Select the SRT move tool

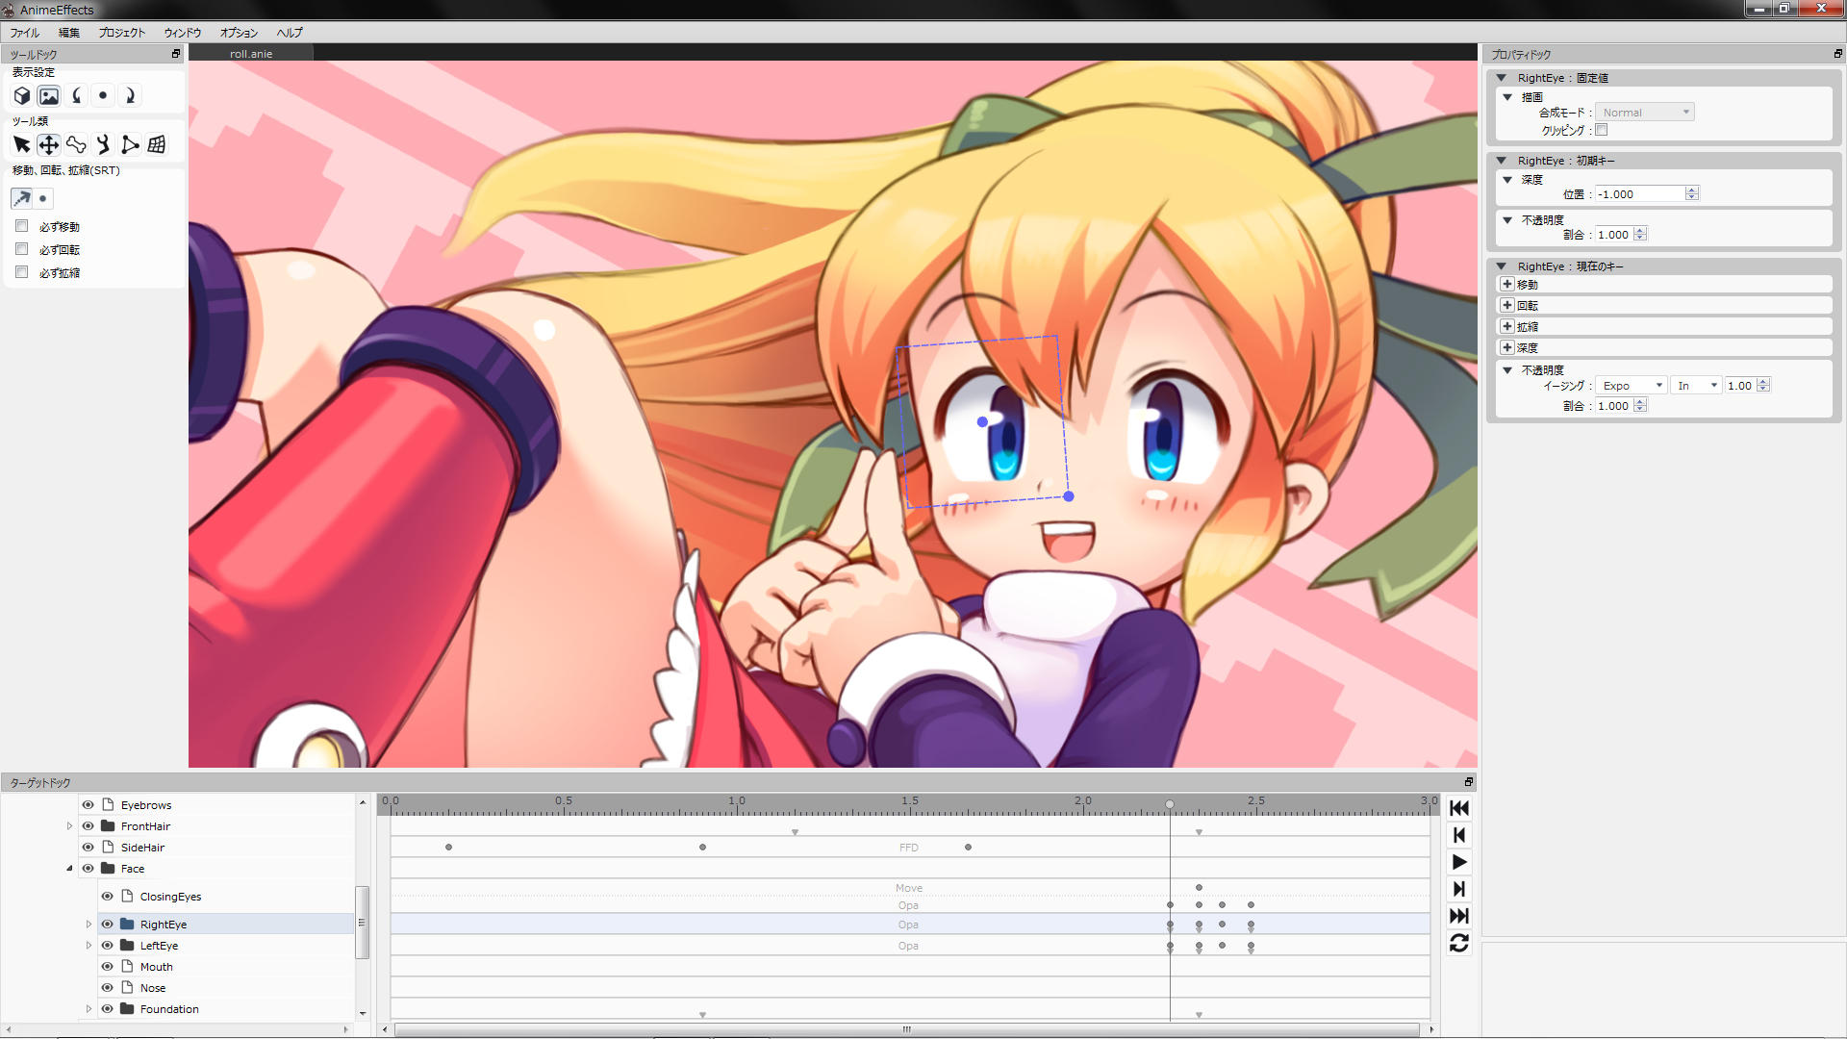[48, 144]
